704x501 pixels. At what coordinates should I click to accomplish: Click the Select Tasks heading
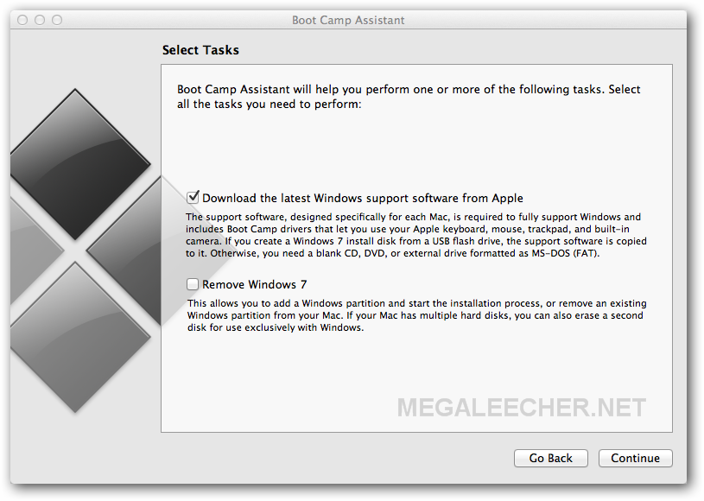200,50
